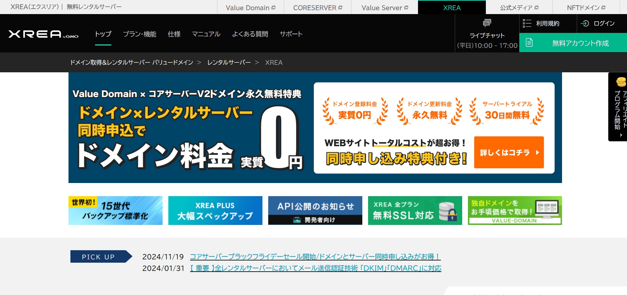Open the Value Server tab
The width and height of the screenshot is (627, 295).
click(385, 7)
